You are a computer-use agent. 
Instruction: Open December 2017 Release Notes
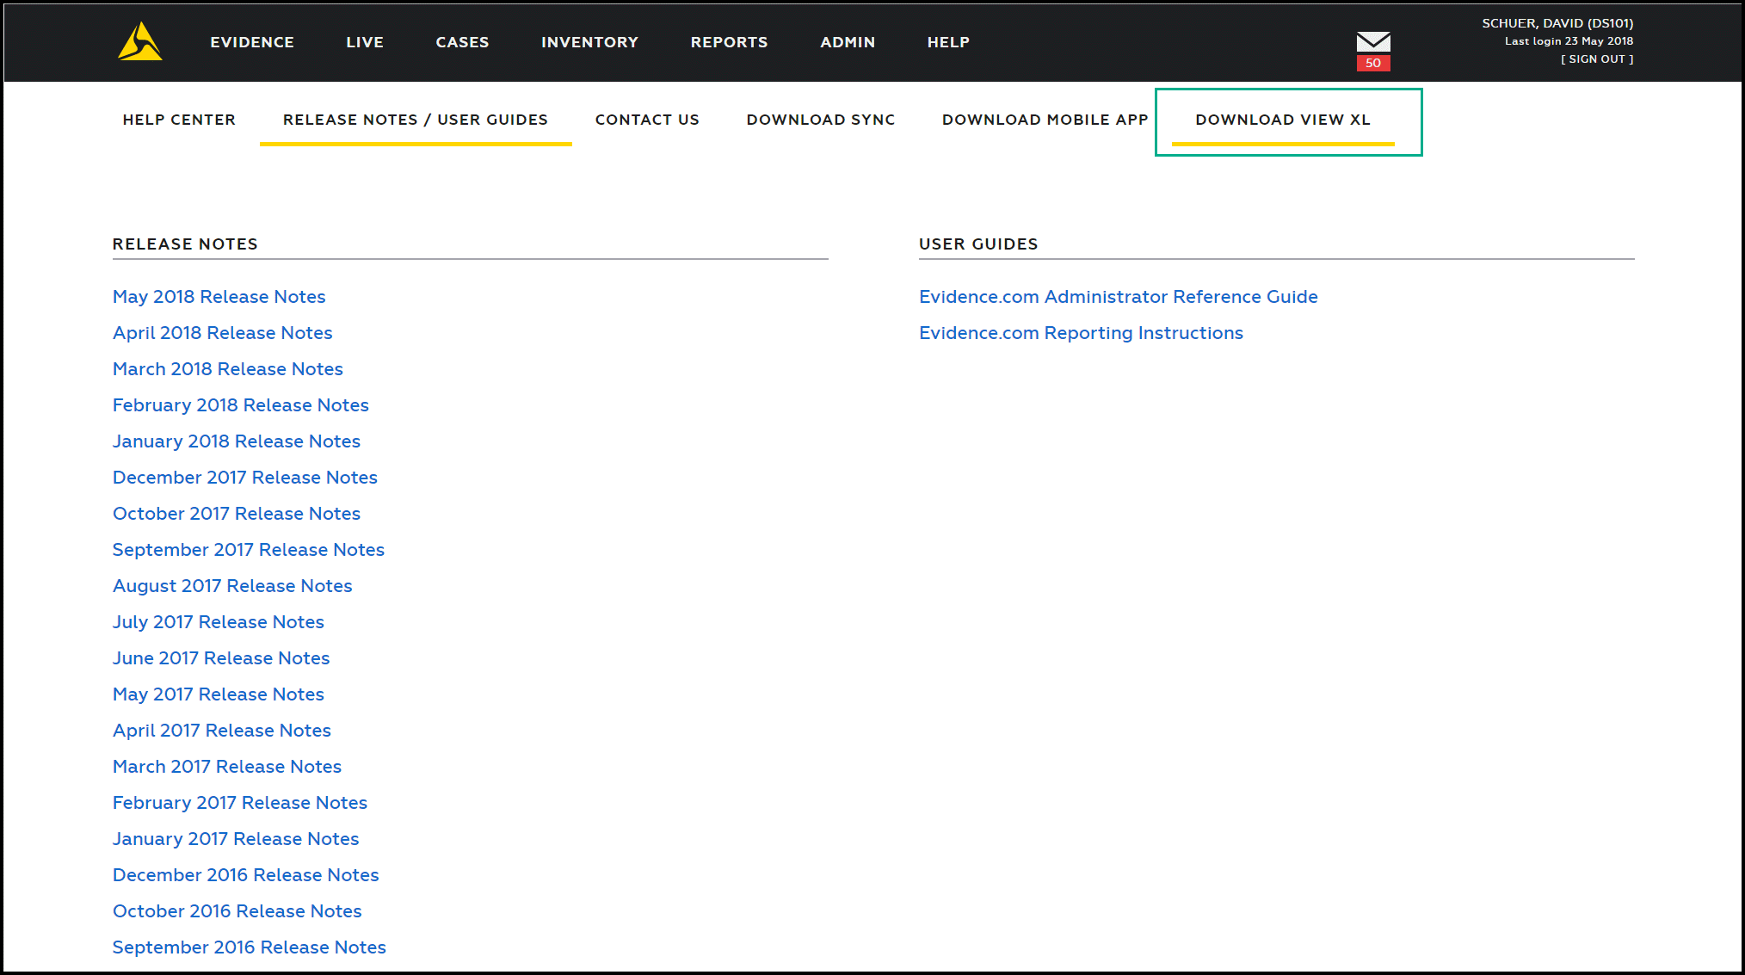point(244,477)
